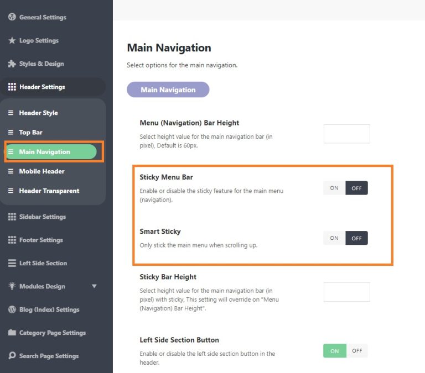
Task: Select Main Navigation submenu item
Action: tap(51, 152)
